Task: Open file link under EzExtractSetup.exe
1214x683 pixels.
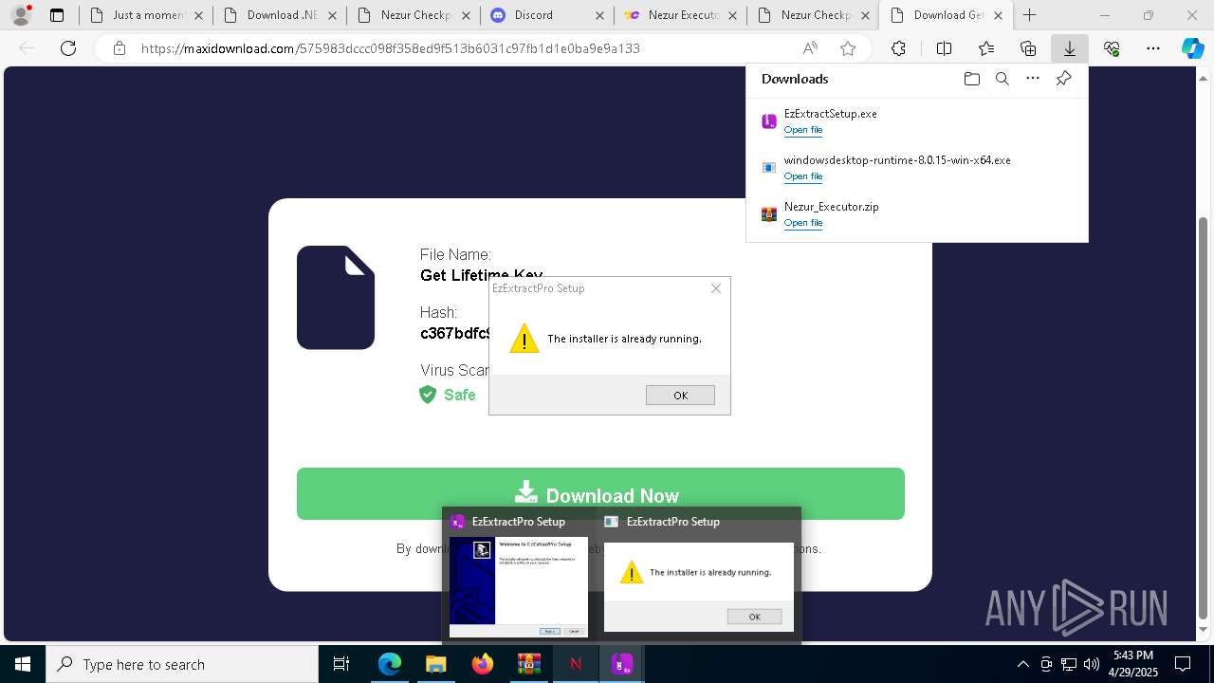Action: coord(803,130)
